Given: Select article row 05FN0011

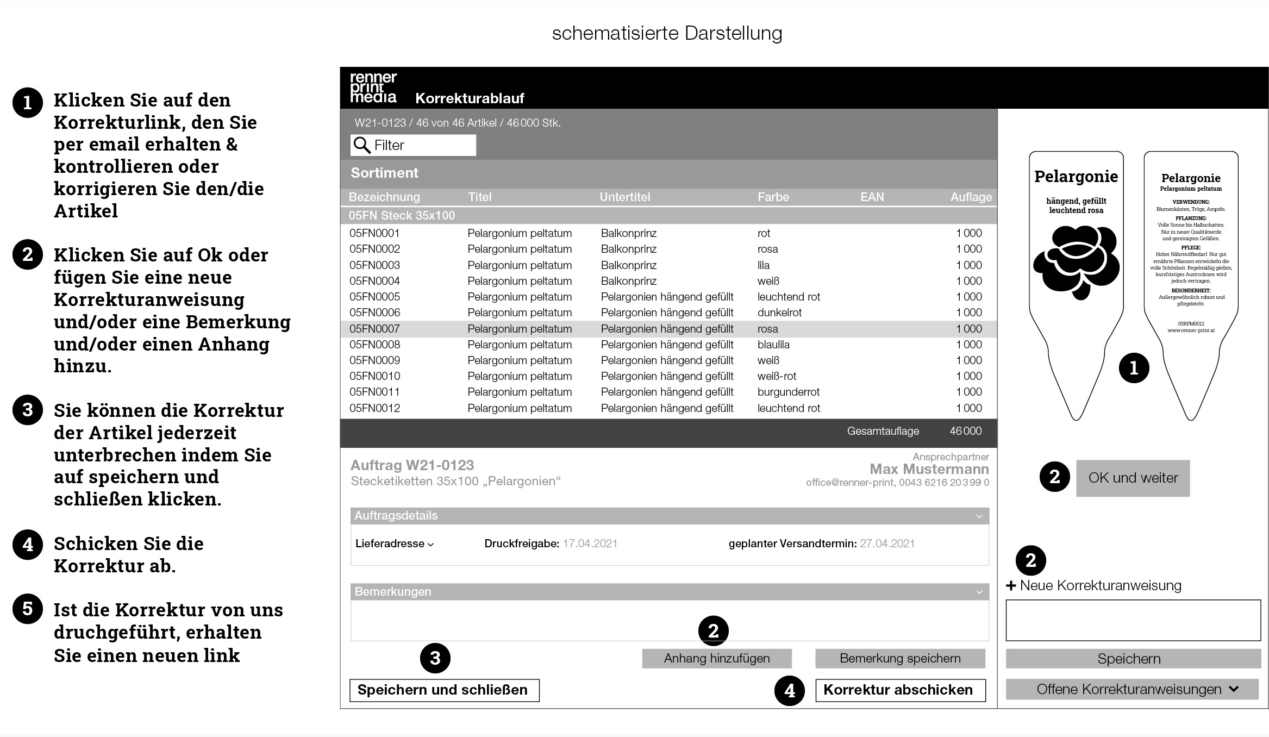Looking at the screenshot, I should point(668,392).
